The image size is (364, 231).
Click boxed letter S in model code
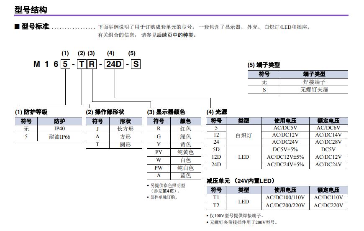click(x=136, y=64)
